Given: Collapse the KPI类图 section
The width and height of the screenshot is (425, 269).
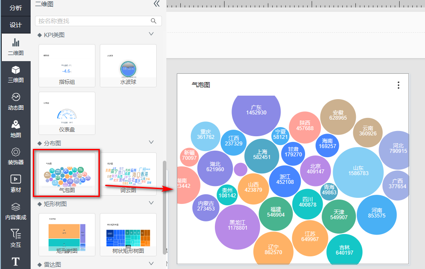Looking at the screenshot, I should [x=151, y=34].
